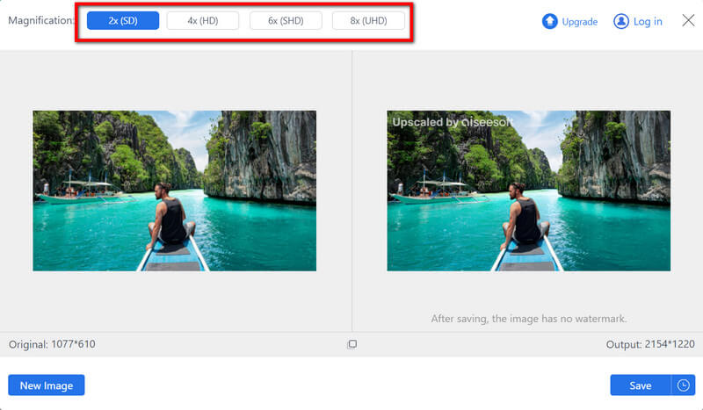This screenshot has height=410, width=703.
Task: Click the upscaled output image preview
Action: click(x=528, y=191)
